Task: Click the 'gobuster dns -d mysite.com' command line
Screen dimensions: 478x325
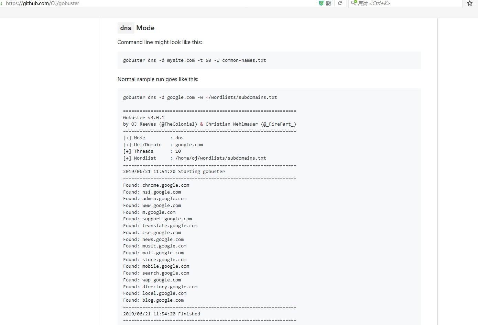Action: (x=195, y=60)
